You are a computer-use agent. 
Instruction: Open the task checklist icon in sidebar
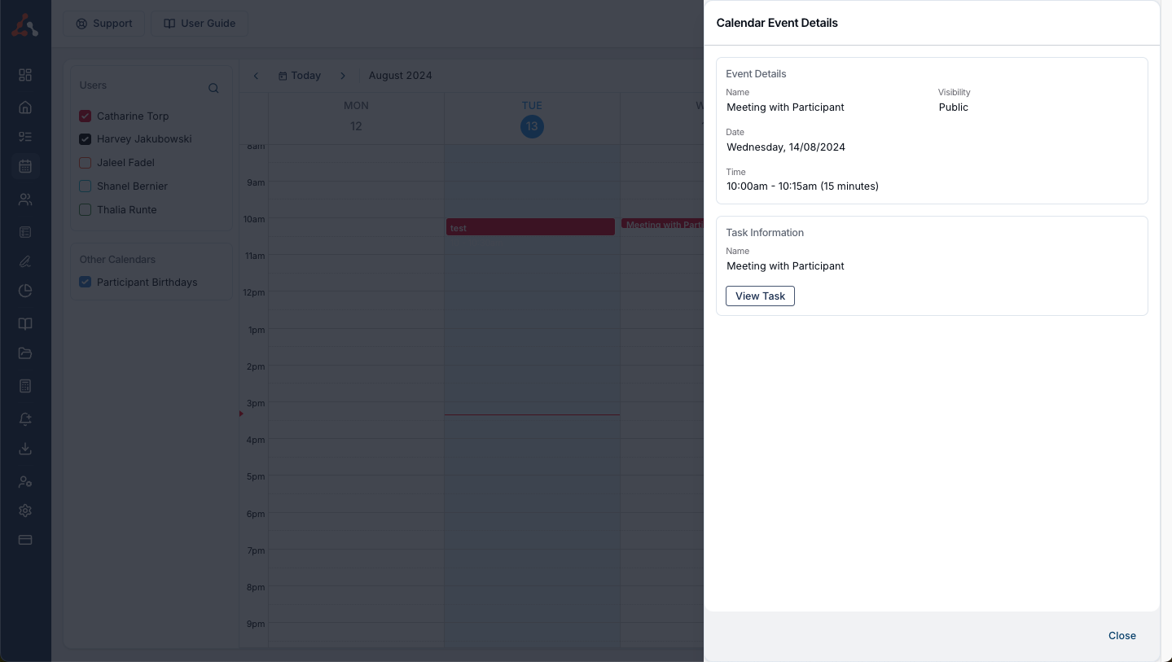(25, 137)
